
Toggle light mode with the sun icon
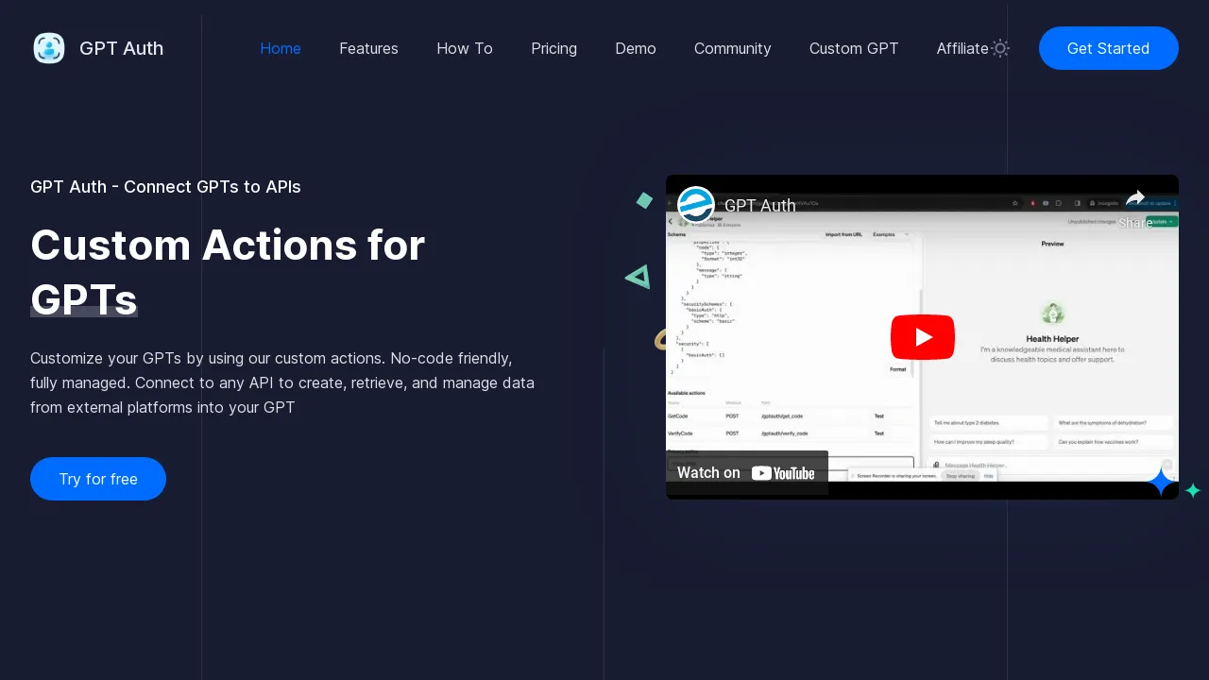point(1000,48)
